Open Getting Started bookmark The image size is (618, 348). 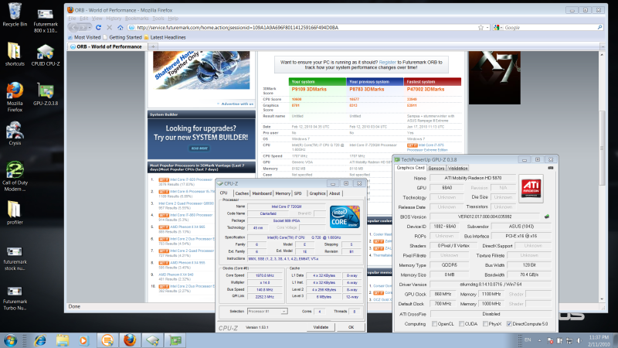tap(122, 37)
